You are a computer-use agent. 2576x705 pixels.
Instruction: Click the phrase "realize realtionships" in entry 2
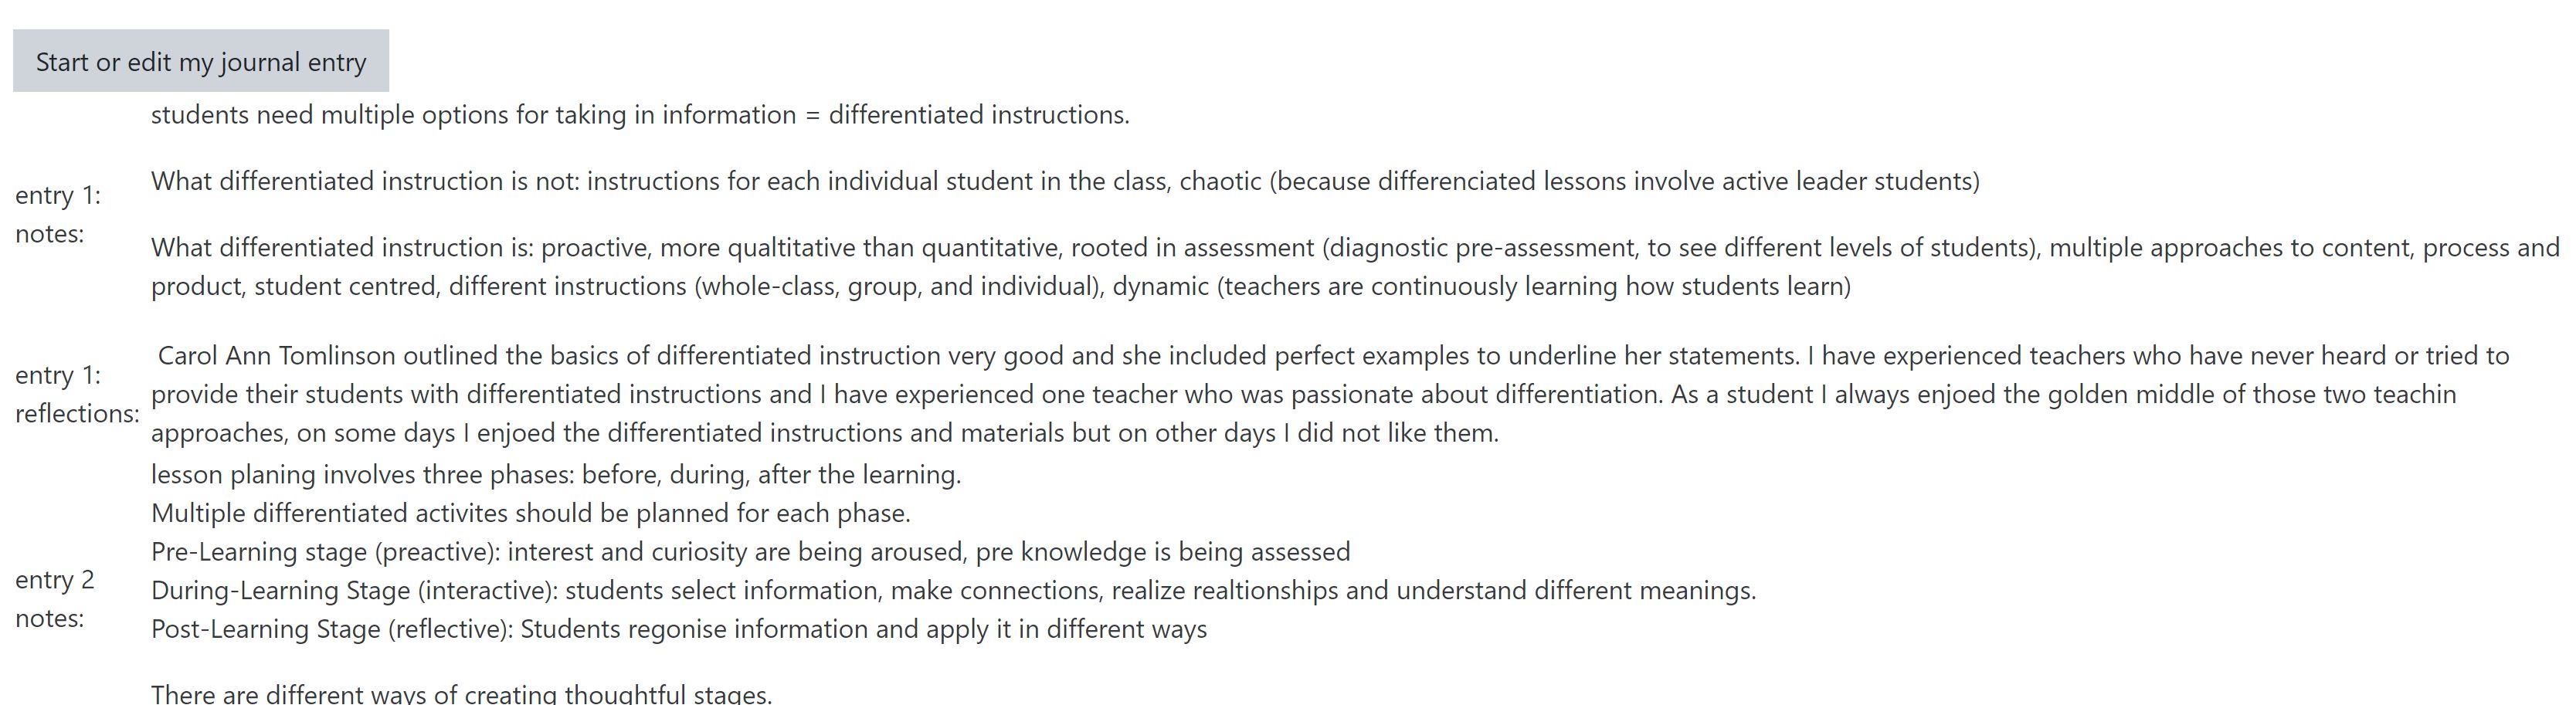[1224, 591]
